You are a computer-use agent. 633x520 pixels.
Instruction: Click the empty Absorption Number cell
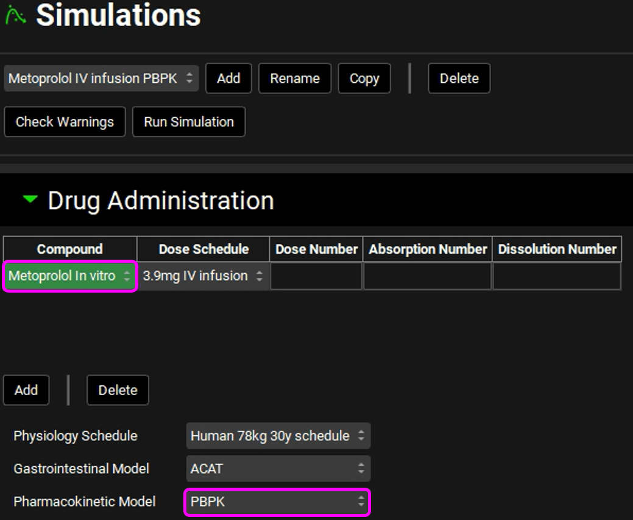point(428,276)
